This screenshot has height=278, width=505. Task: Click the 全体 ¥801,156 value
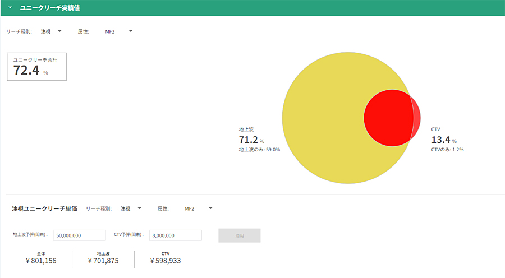(41, 261)
